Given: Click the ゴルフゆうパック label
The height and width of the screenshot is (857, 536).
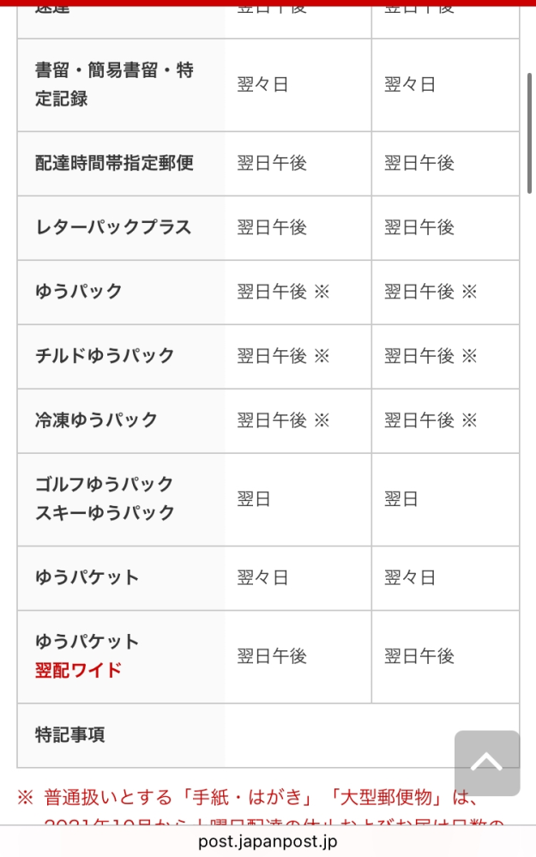Looking at the screenshot, I should click(105, 484).
